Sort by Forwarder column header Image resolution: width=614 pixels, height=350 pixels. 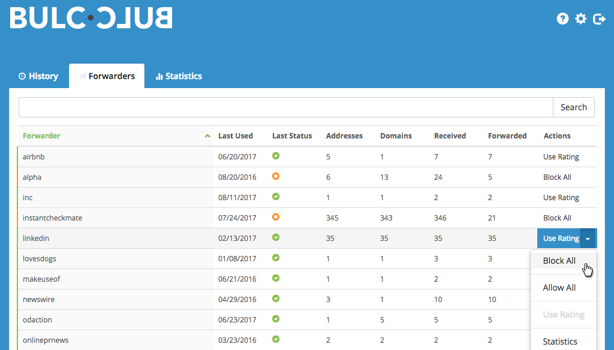coord(41,136)
